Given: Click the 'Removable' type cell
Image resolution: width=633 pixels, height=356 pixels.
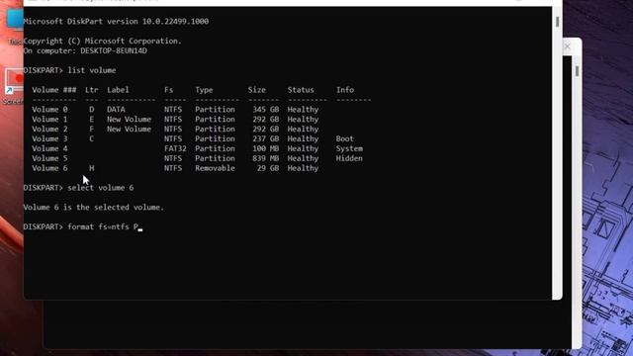Looking at the screenshot, I should click(x=215, y=168).
